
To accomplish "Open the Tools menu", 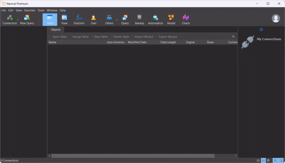I will coord(41,10).
